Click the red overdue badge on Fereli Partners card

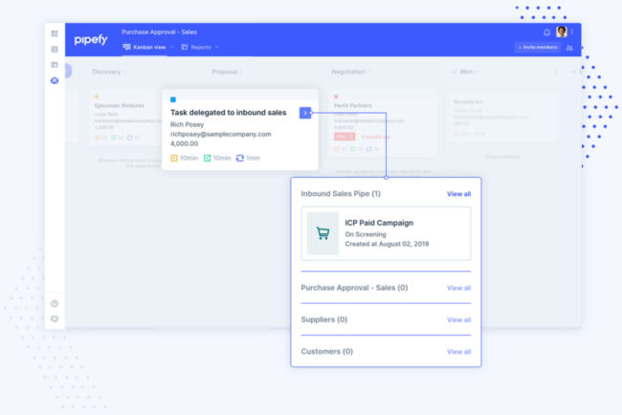[344, 137]
